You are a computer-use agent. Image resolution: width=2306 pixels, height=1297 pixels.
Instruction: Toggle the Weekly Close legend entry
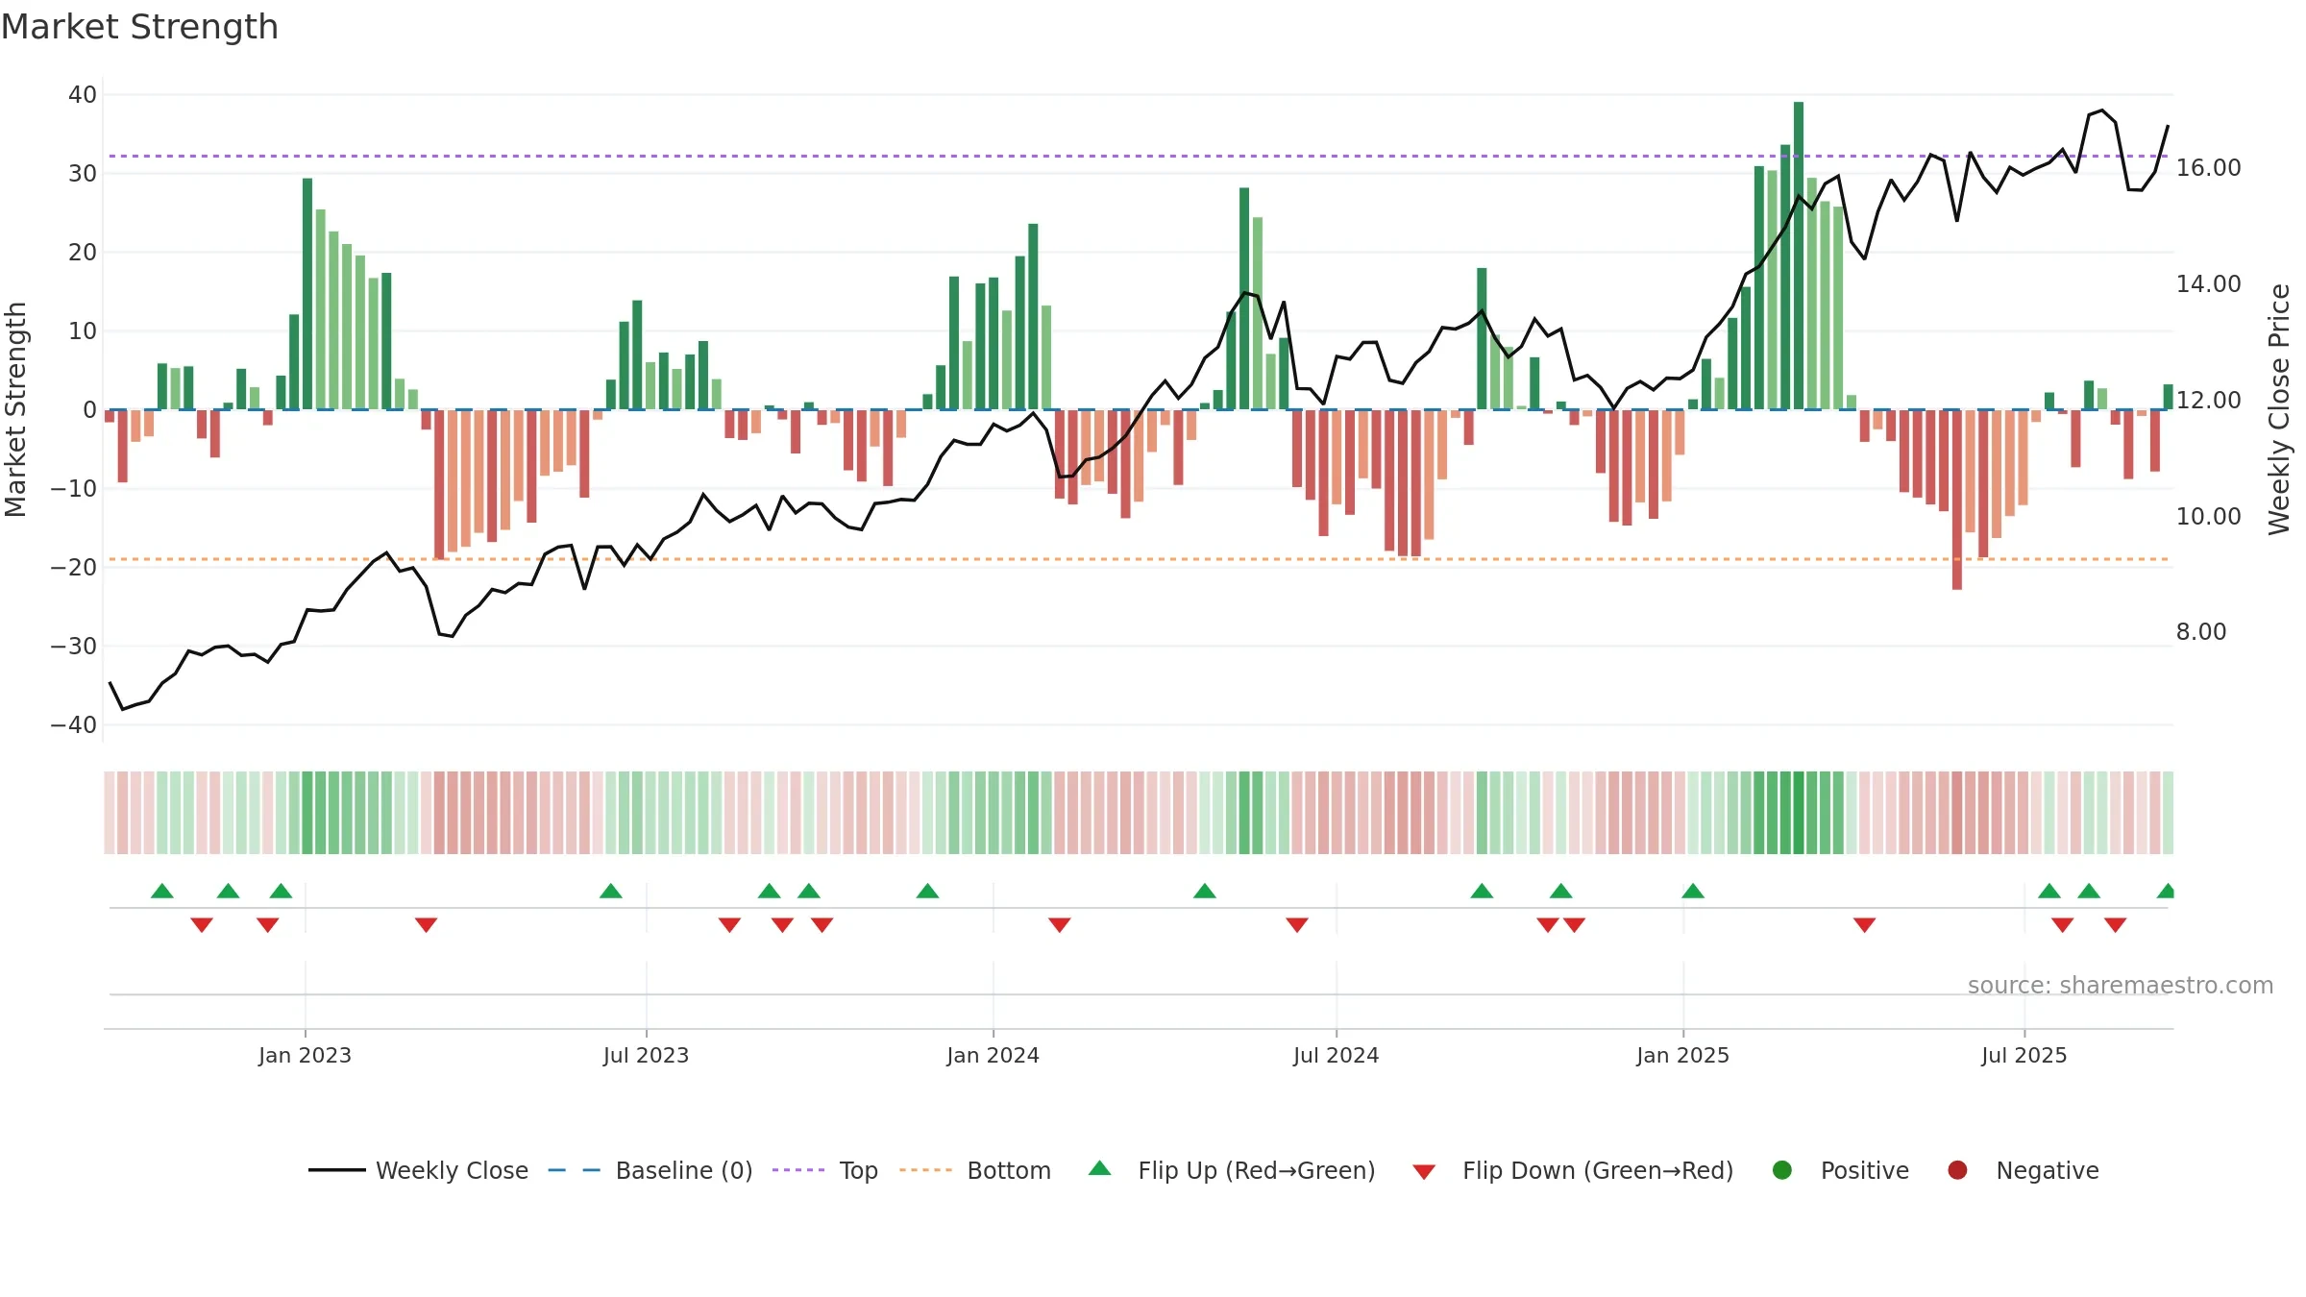pos(418,1170)
